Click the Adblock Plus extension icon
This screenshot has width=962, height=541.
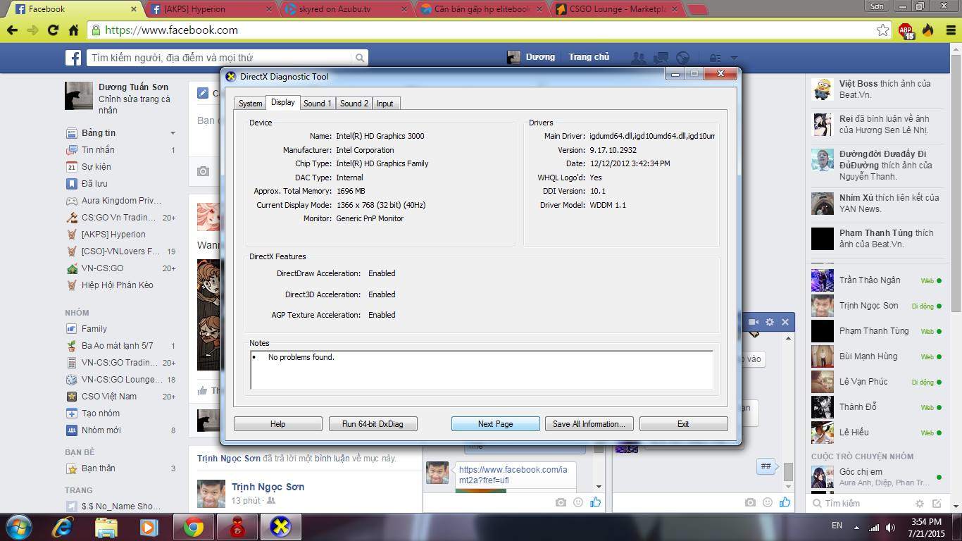pos(906,30)
